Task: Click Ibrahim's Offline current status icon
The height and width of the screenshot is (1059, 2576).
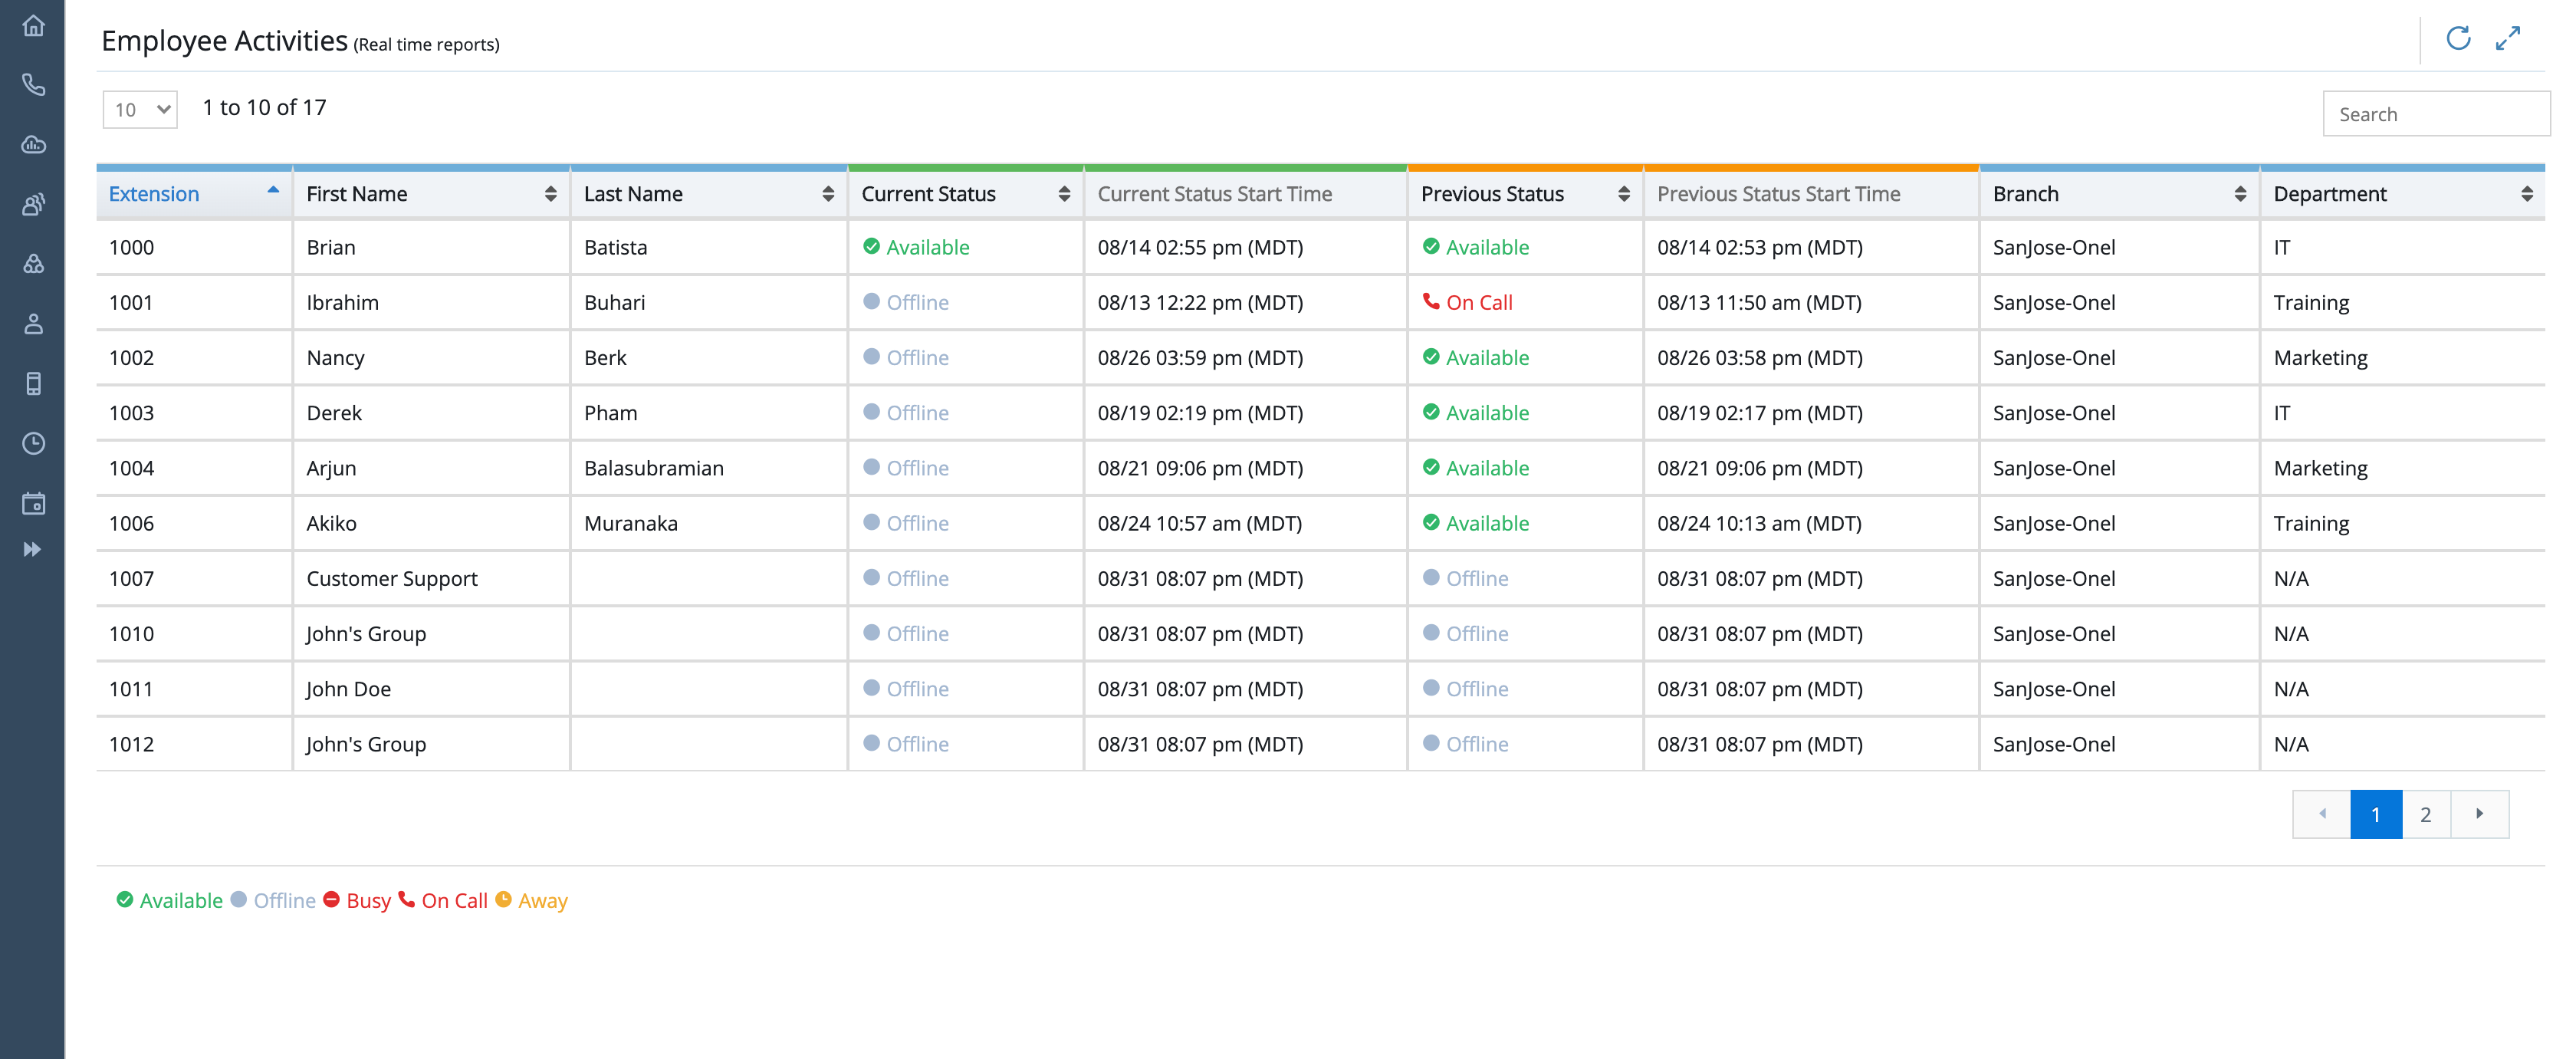Action: coord(871,301)
